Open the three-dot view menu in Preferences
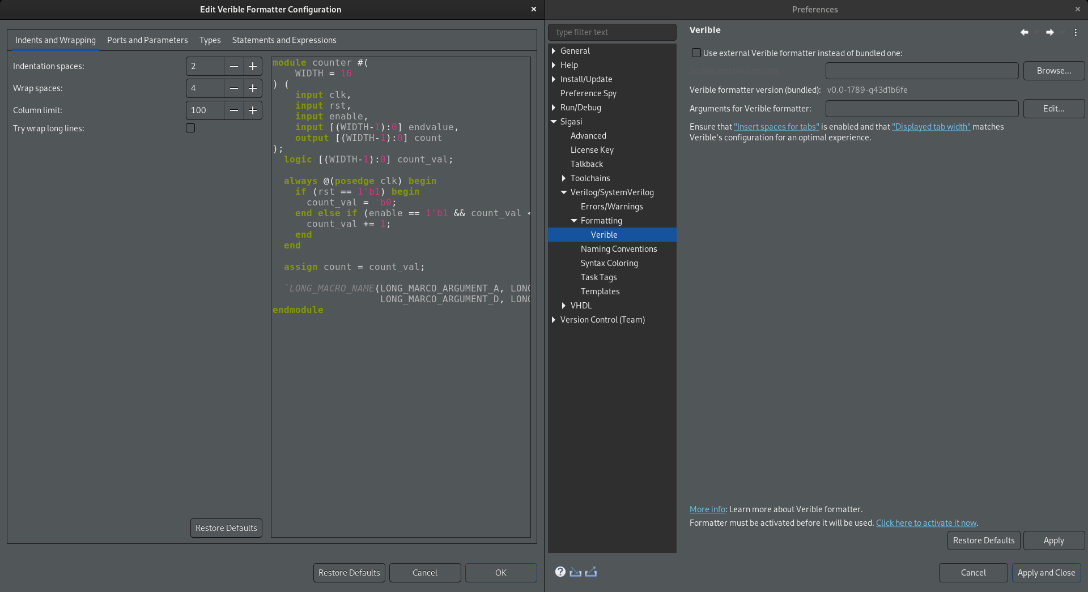Screen dimensions: 1088x592 (1076, 32)
